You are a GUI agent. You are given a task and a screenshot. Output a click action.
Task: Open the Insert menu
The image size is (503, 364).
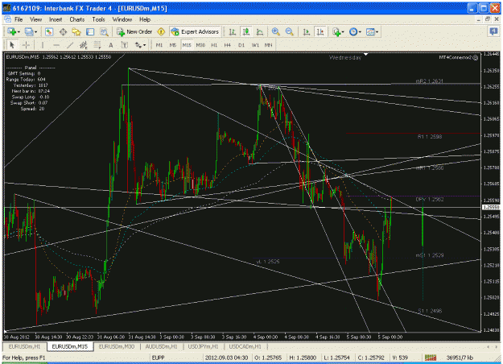(56, 19)
